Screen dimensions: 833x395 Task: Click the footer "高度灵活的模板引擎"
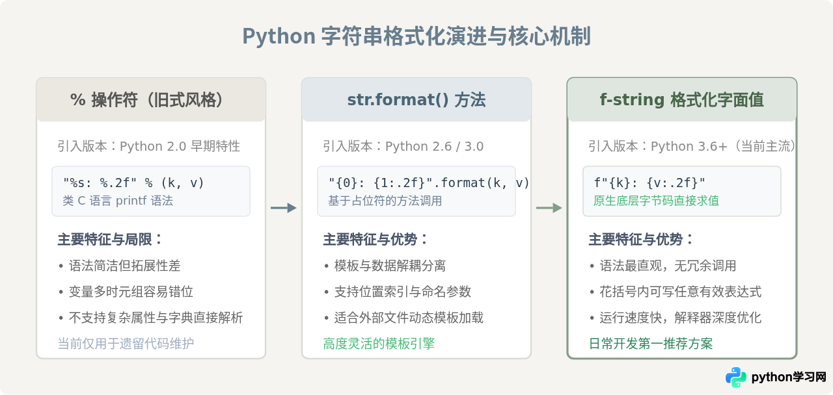point(379,344)
